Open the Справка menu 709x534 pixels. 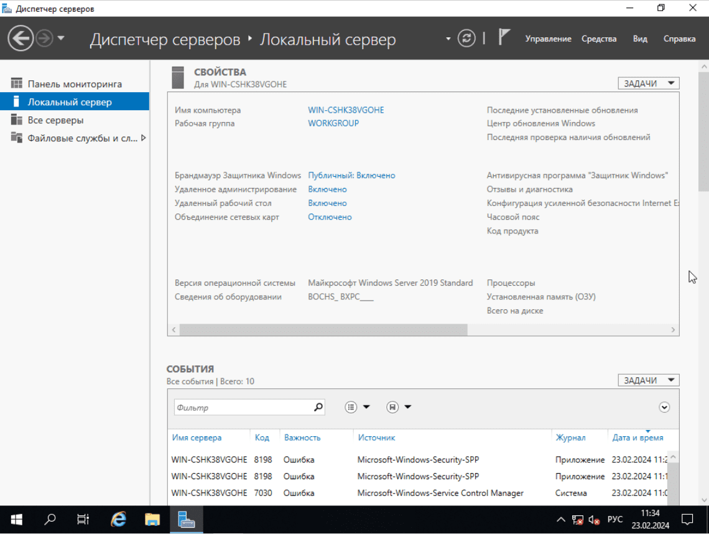point(679,39)
